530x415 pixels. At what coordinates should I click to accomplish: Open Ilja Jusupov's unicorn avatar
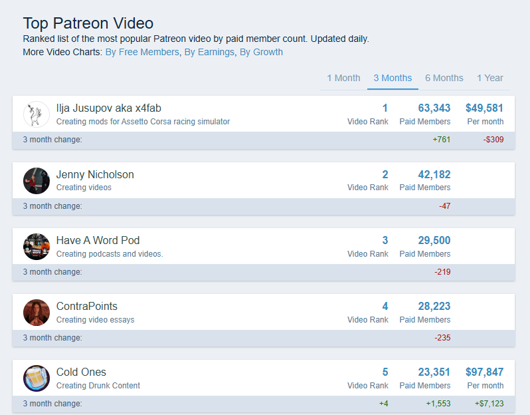tap(37, 114)
